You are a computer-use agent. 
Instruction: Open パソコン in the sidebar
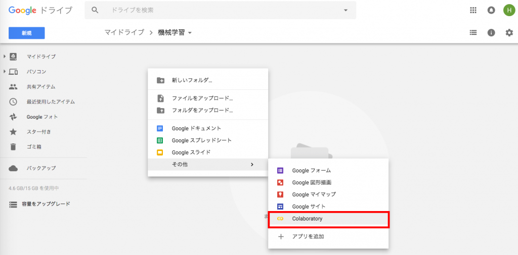pyautogui.click(x=36, y=72)
